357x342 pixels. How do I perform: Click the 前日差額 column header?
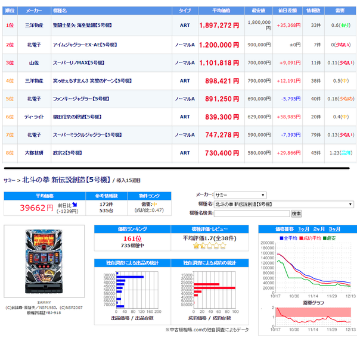point(287,11)
